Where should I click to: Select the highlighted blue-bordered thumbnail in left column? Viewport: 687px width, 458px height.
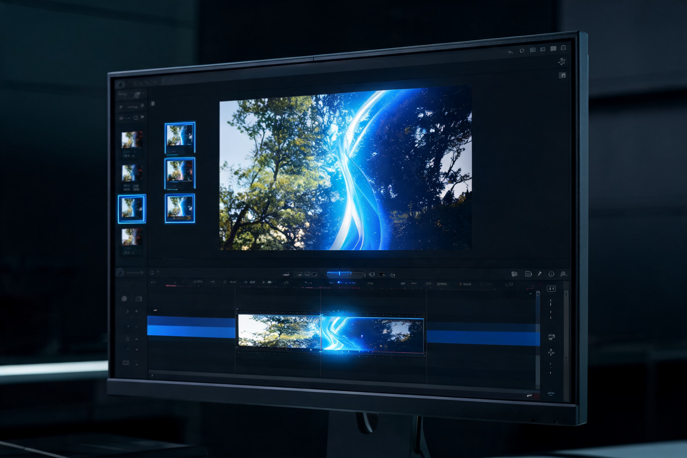coord(132,209)
